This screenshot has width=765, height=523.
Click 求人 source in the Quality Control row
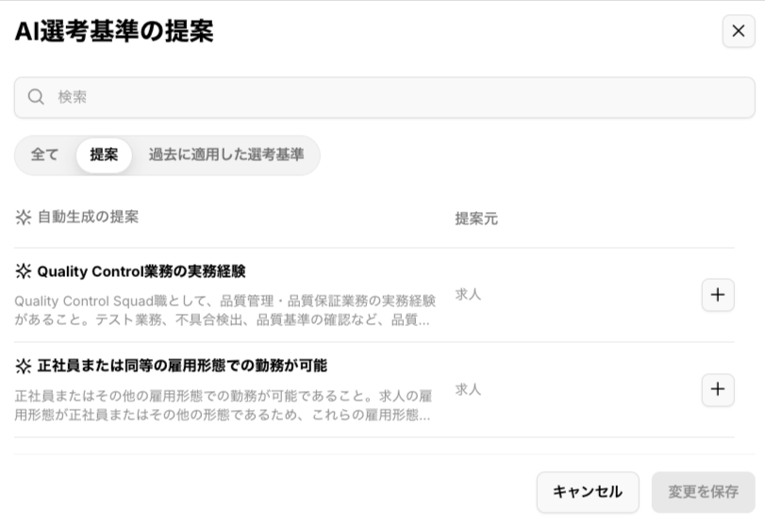(x=468, y=295)
